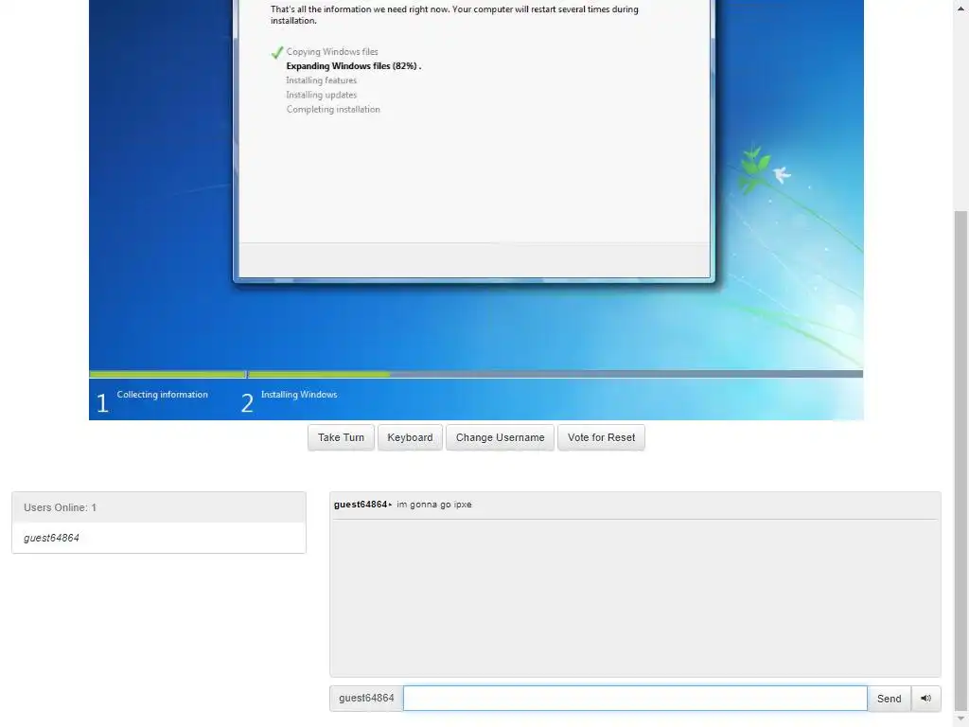Click guest64864 username label beside chat input

366,699
